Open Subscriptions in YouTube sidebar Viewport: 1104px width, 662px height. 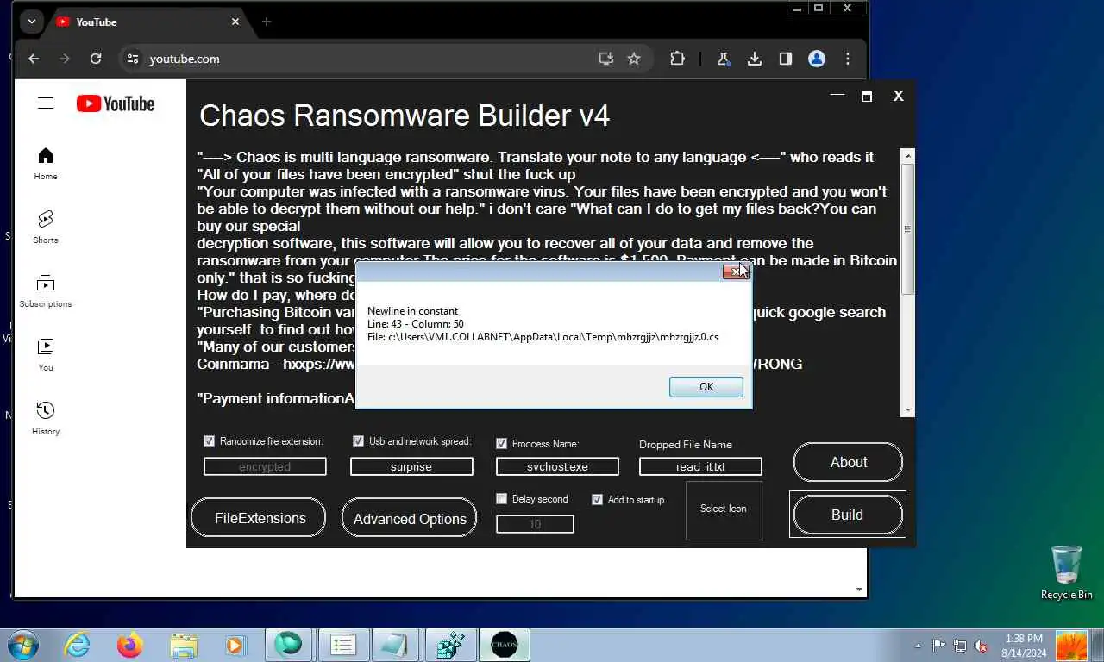coord(46,291)
